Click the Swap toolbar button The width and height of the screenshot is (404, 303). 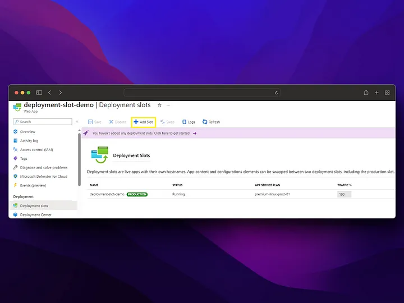167,122
